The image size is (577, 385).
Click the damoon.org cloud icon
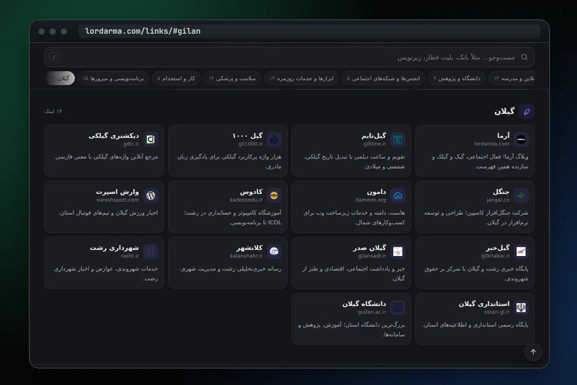pos(398,195)
